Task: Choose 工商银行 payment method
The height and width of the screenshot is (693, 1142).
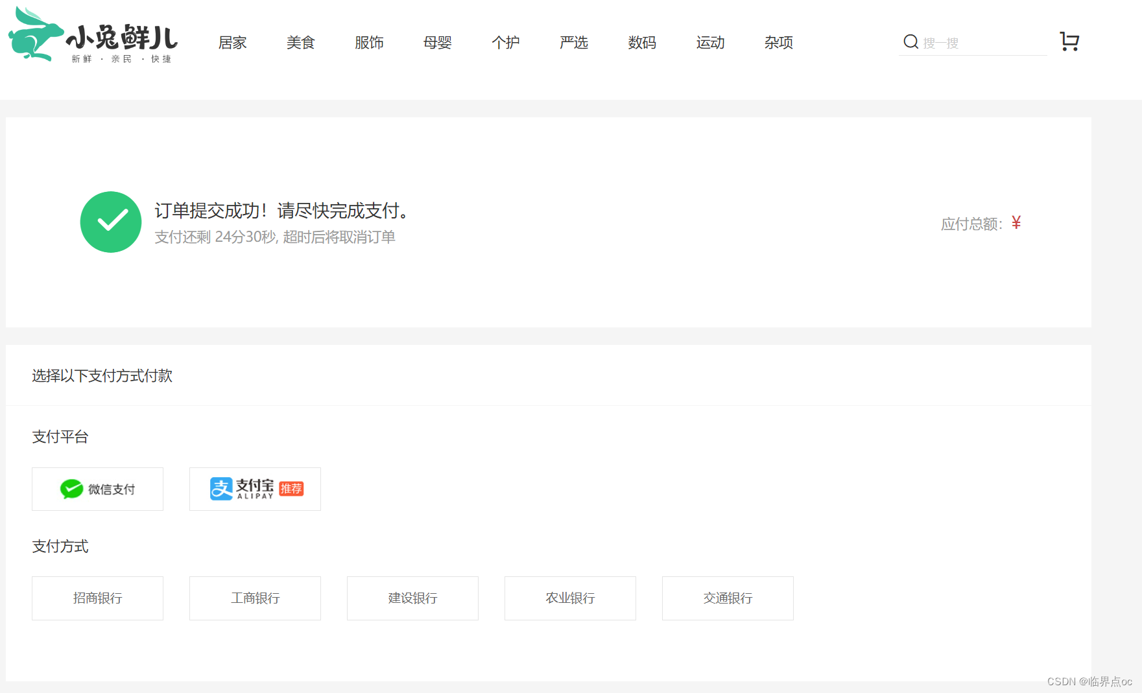Action: 255,598
